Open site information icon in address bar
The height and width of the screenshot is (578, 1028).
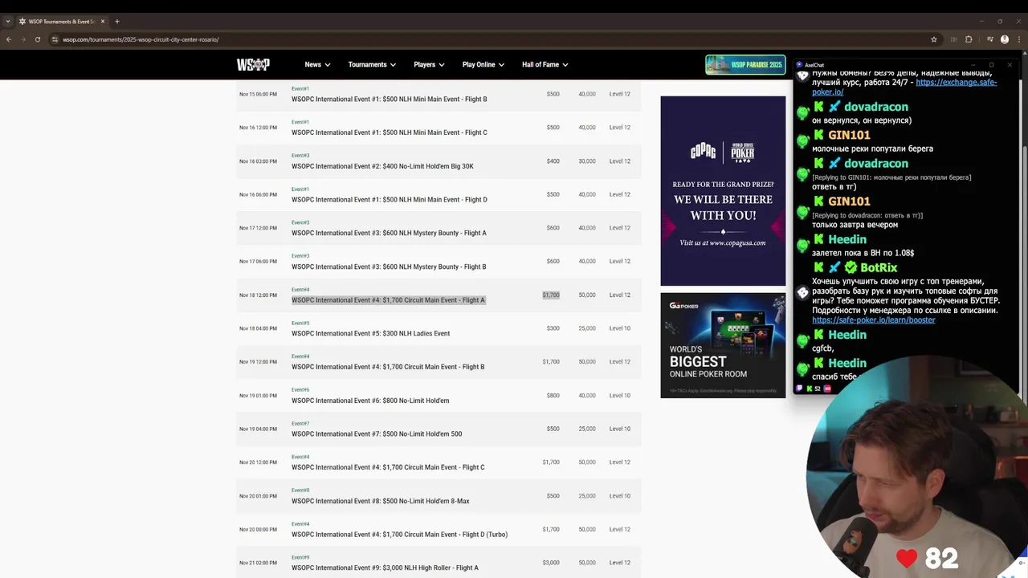coord(55,39)
